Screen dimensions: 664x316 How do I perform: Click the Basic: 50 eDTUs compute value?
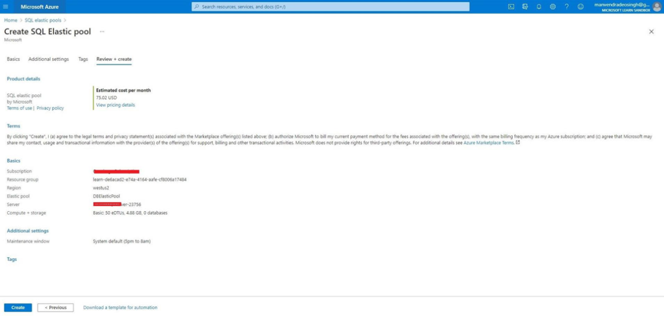tap(130, 213)
